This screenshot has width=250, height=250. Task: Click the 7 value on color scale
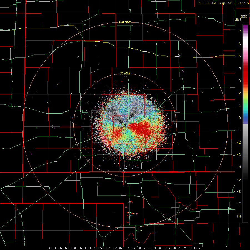coord(240,31)
